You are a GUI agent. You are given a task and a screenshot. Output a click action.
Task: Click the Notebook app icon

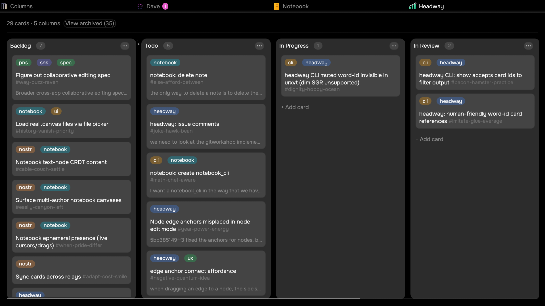pos(276,6)
